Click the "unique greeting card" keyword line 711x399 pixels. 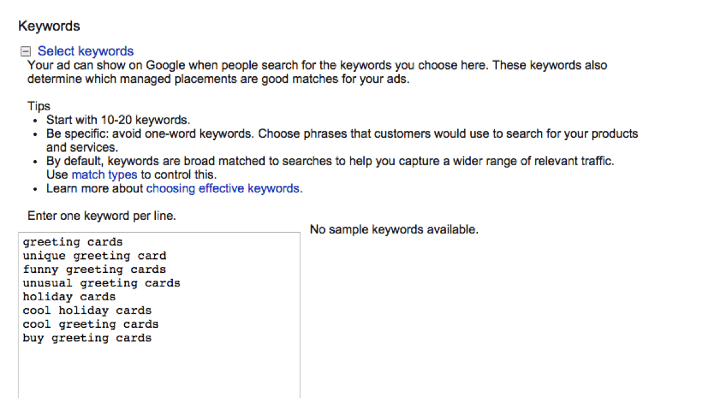tap(94, 256)
